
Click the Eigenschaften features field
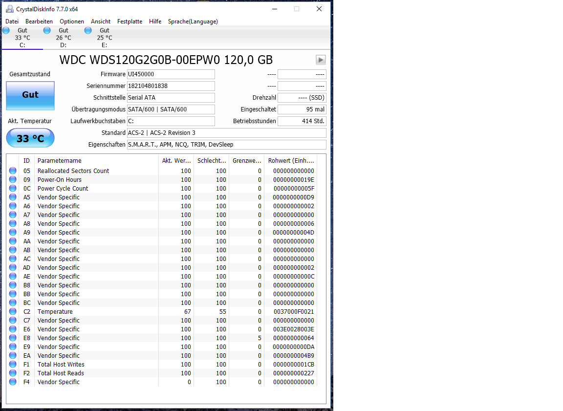(227, 145)
